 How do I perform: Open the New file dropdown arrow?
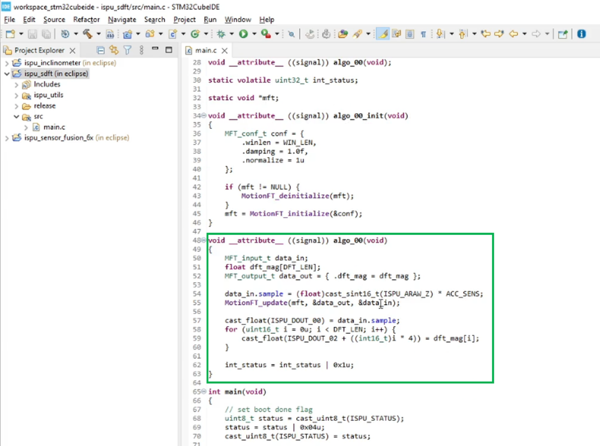tap(21, 34)
